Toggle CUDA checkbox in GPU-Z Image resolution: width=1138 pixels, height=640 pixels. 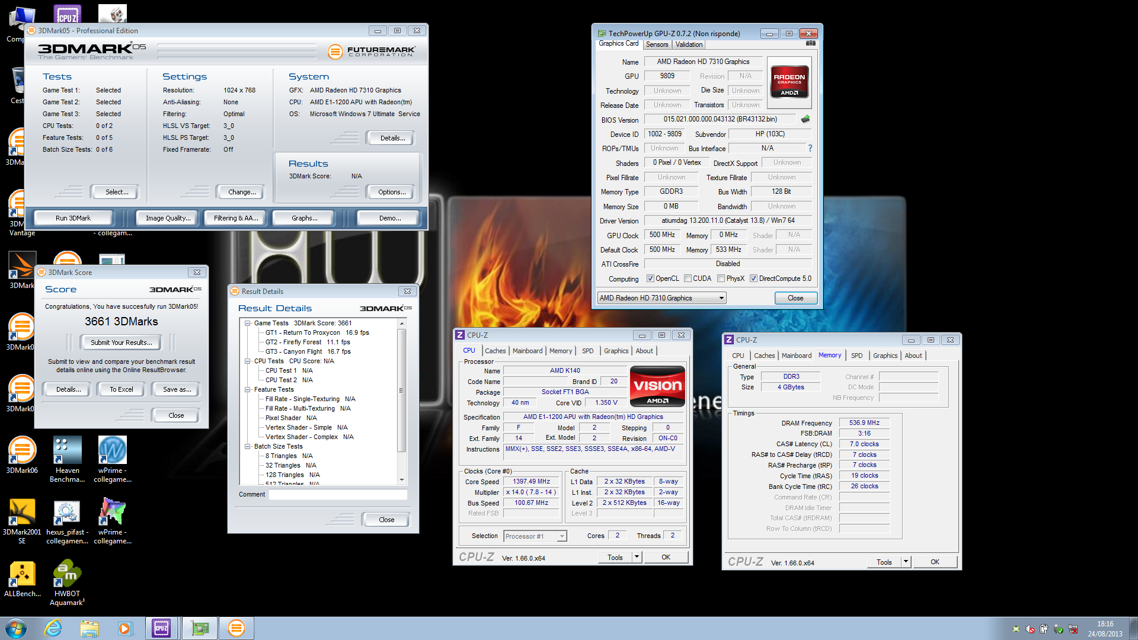[688, 279]
